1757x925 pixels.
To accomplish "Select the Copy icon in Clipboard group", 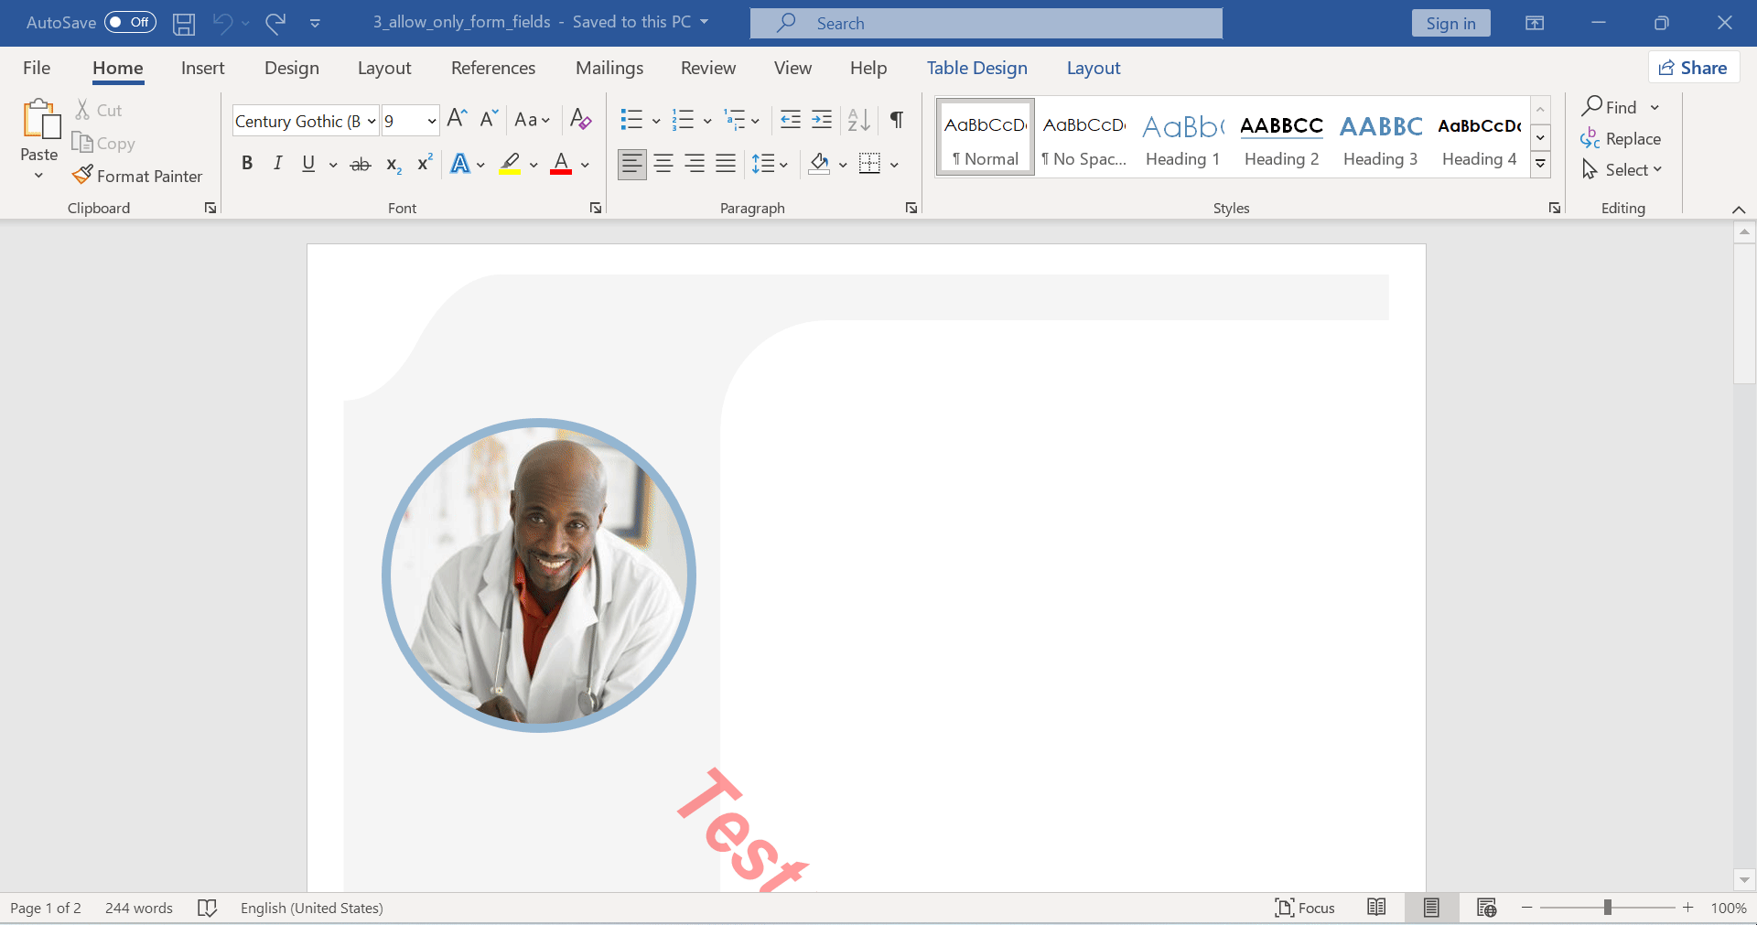I will pos(103,143).
